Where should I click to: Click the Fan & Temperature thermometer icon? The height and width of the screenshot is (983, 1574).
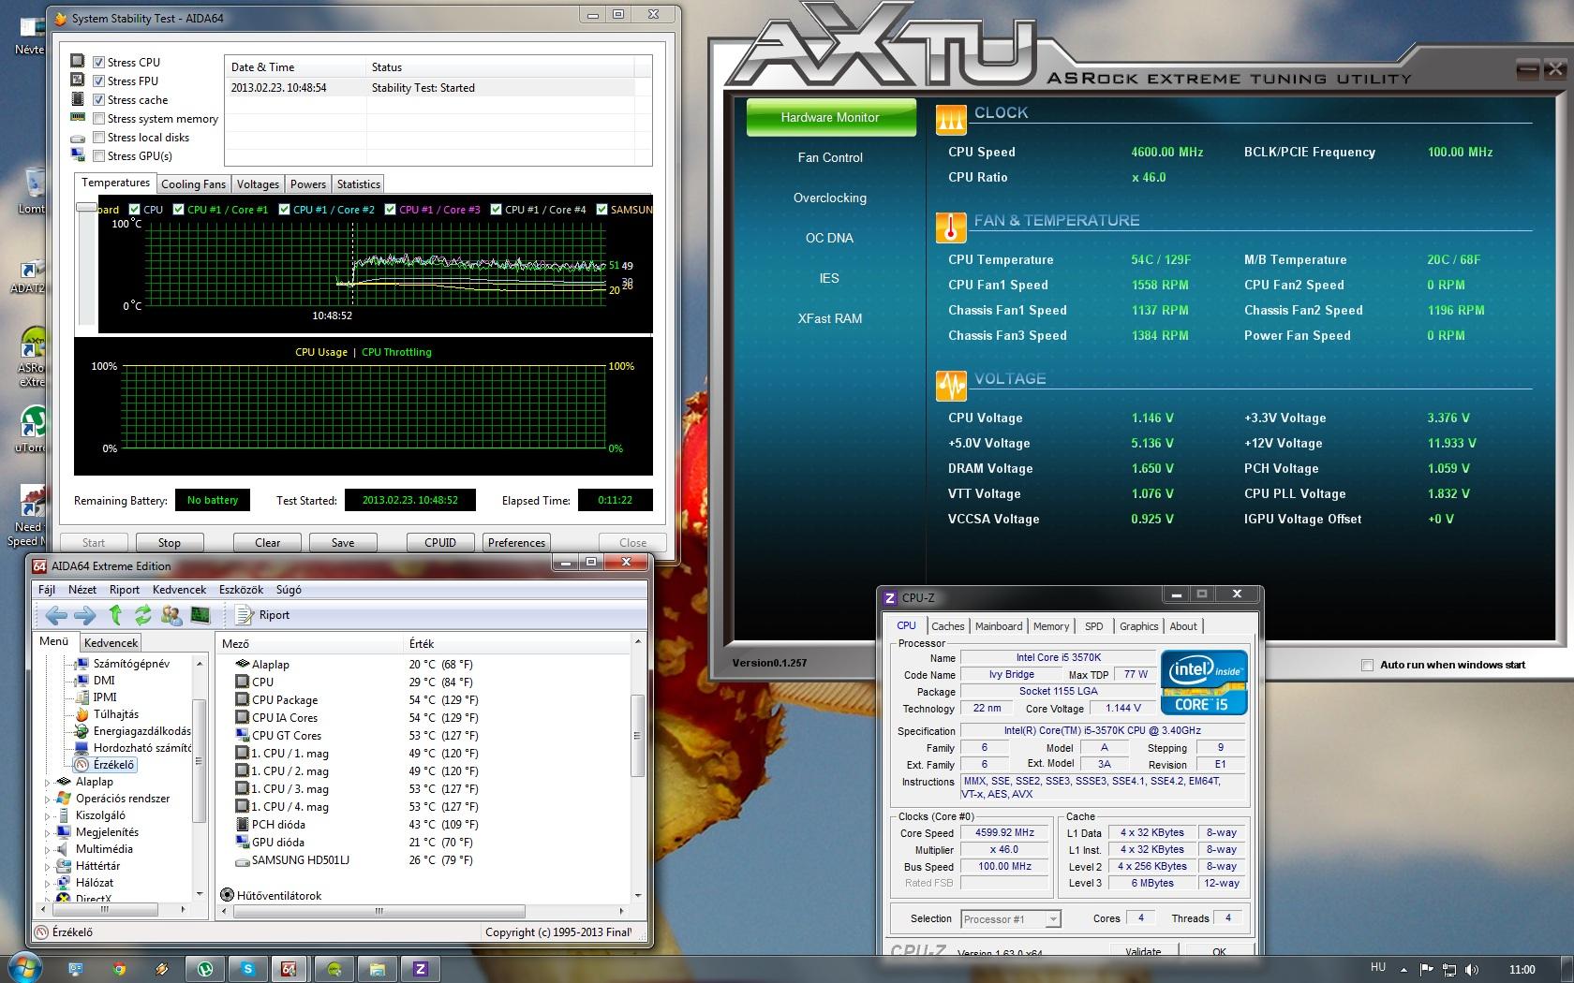tap(951, 227)
